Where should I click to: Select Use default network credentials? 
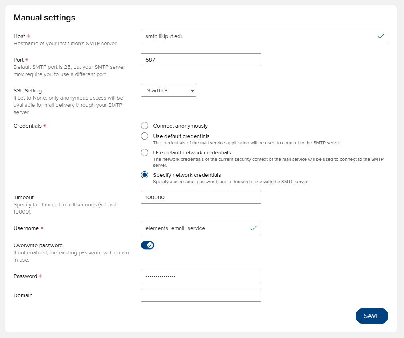145,152
